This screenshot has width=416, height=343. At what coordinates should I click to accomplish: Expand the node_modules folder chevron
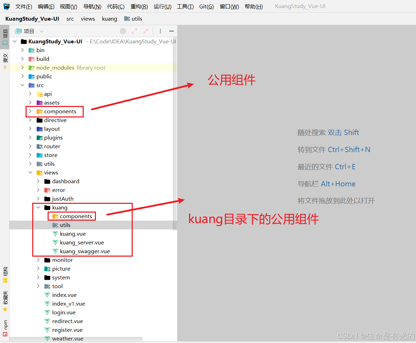[x=22, y=67]
